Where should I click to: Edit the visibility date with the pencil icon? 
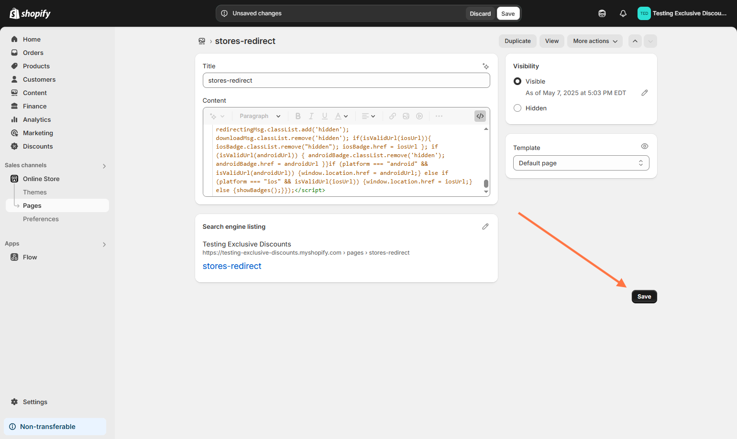(x=645, y=93)
